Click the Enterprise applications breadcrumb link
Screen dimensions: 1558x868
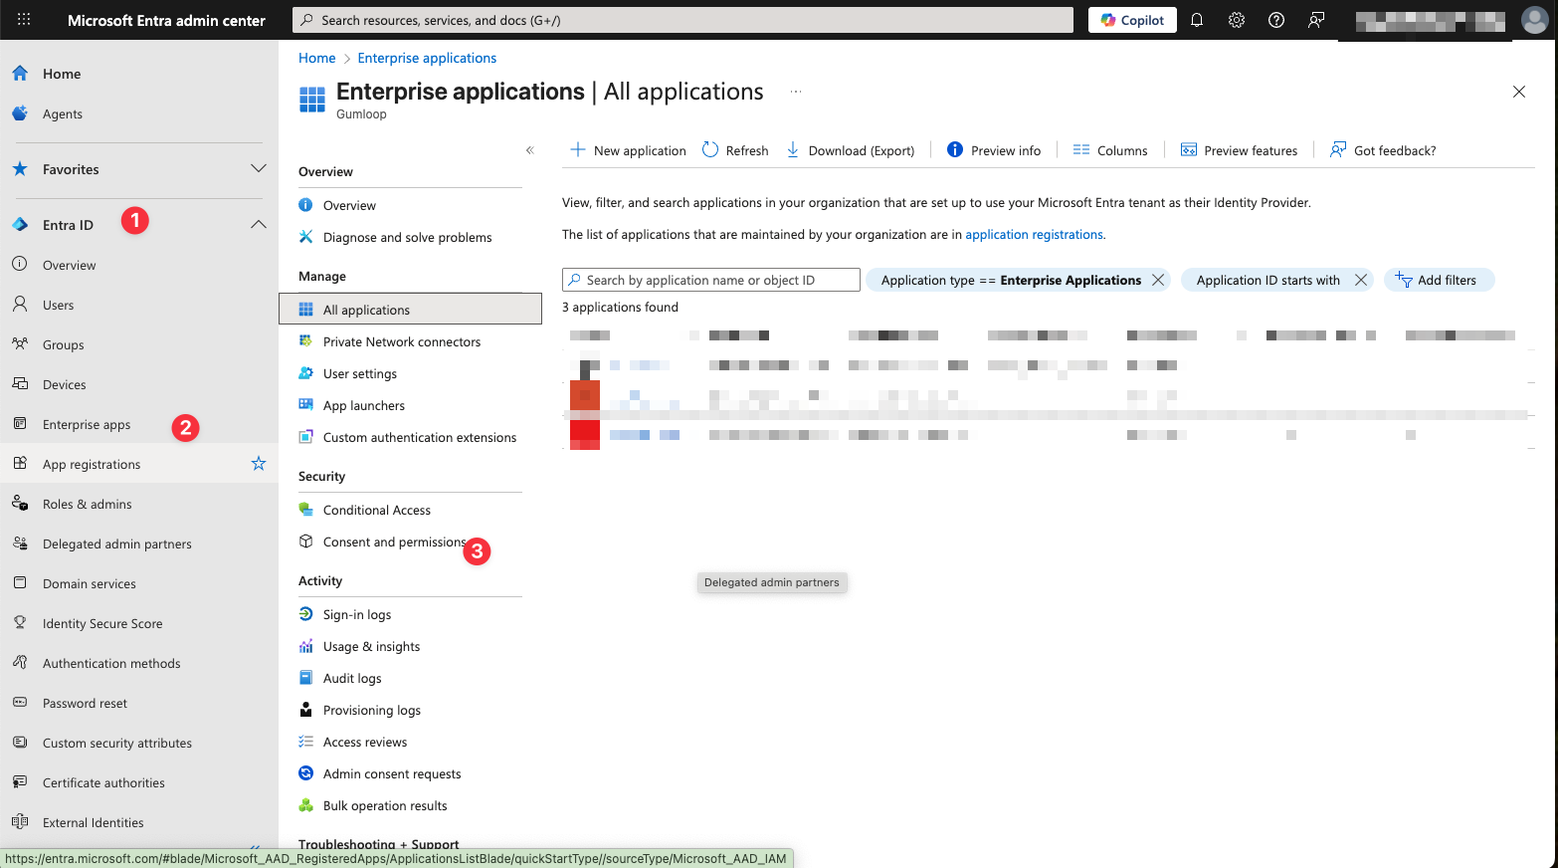click(427, 58)
